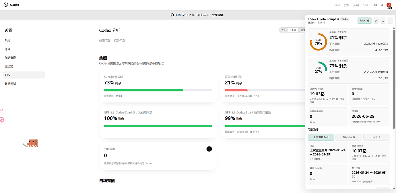This screenshot has width=396, height=193.
Task: Choose the 近30天 usage range
Action: [376, 137]
